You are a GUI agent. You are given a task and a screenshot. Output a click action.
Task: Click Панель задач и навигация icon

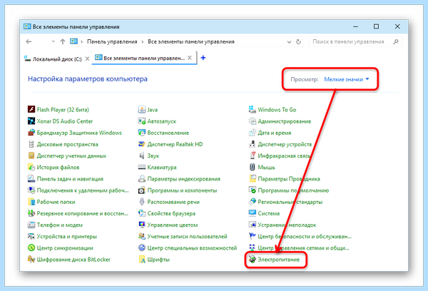click(31, 179)
